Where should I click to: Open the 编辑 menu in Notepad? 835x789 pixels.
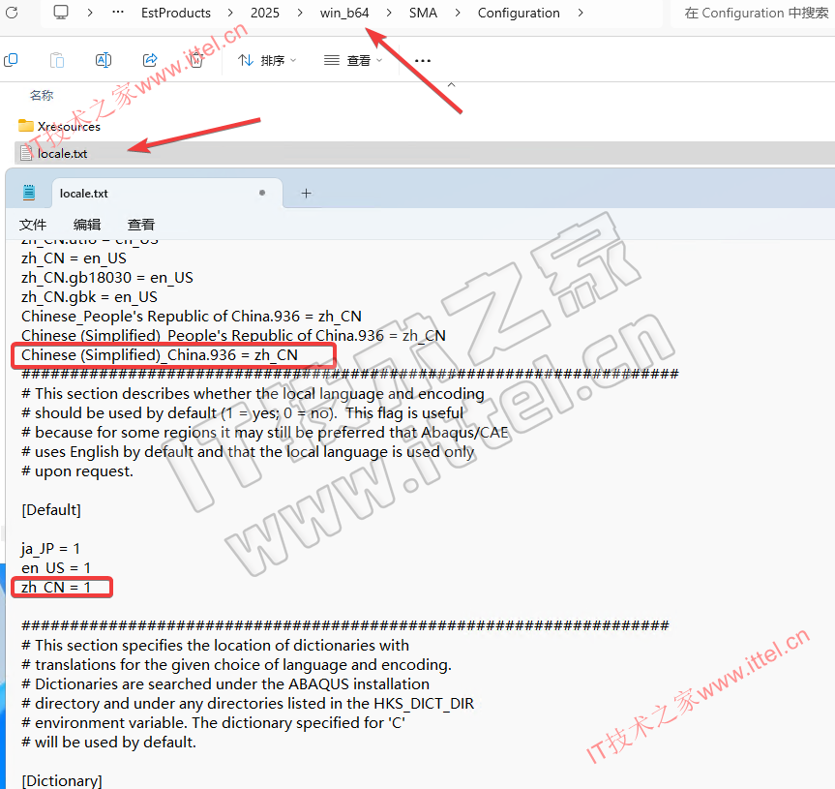[x=87, y=224]
